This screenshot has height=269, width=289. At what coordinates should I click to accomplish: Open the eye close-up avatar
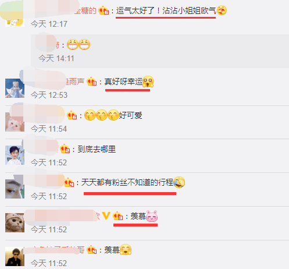15,189
